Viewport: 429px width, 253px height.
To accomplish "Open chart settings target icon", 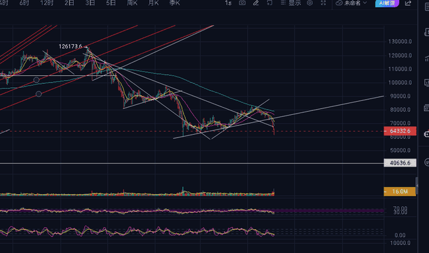I will click(310, 3).
